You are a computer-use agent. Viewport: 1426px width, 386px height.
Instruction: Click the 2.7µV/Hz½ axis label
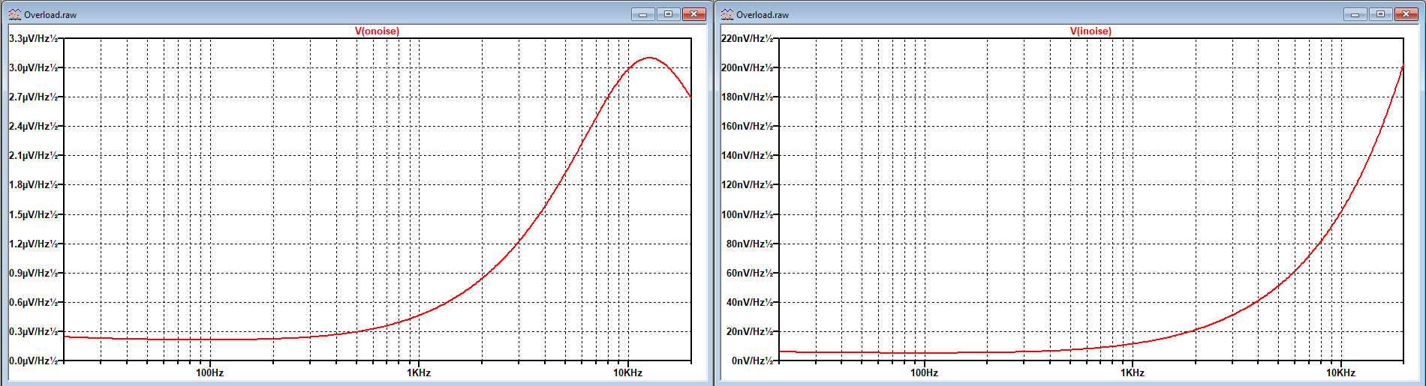33,97
